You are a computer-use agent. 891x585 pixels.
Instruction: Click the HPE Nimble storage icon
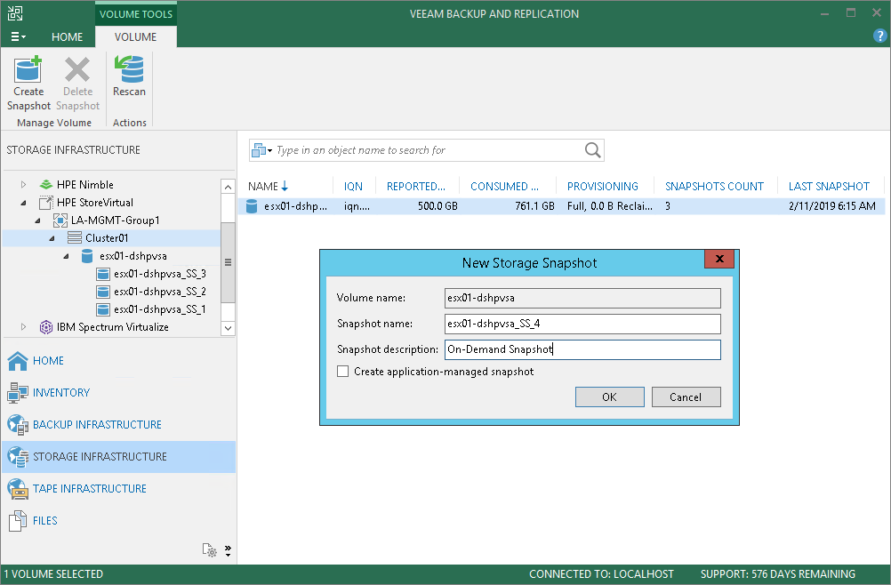pyautogui.click(x=46, y=185)
